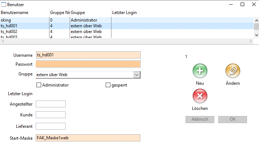Screen dimensions: 259x149
Task: Click the Username input field
Action: tap(88, 55)
